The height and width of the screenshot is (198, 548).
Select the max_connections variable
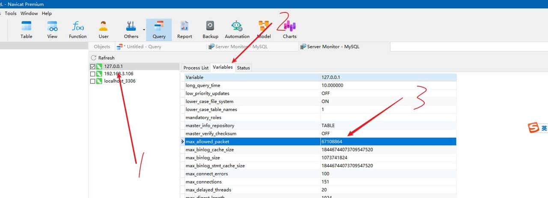(252, 182)
